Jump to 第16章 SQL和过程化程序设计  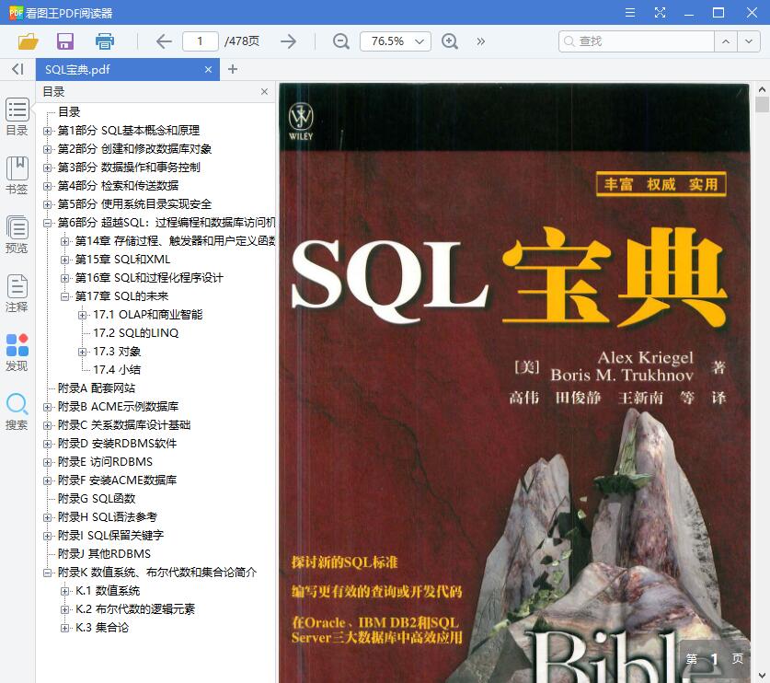(149, 278)
